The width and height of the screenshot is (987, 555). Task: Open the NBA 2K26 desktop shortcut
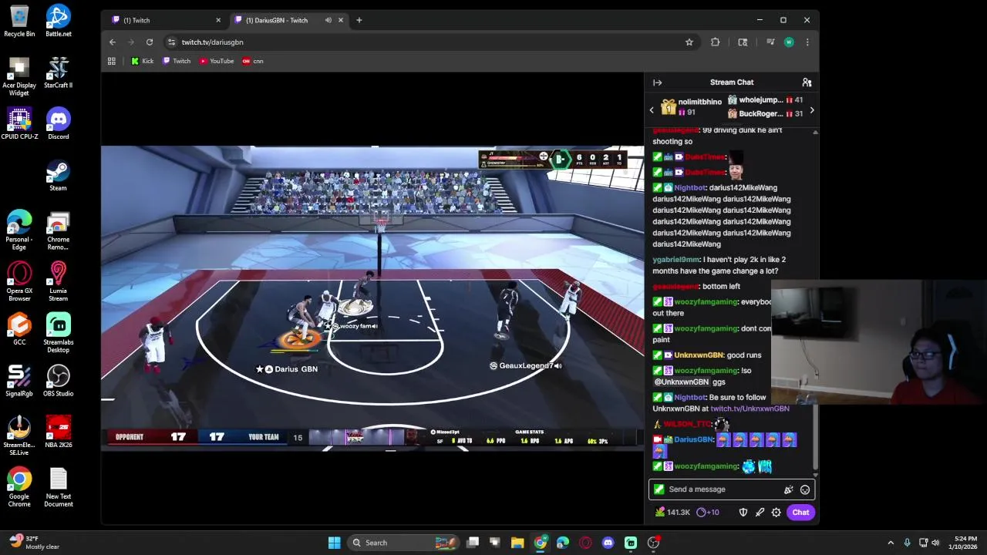point(59,432)
